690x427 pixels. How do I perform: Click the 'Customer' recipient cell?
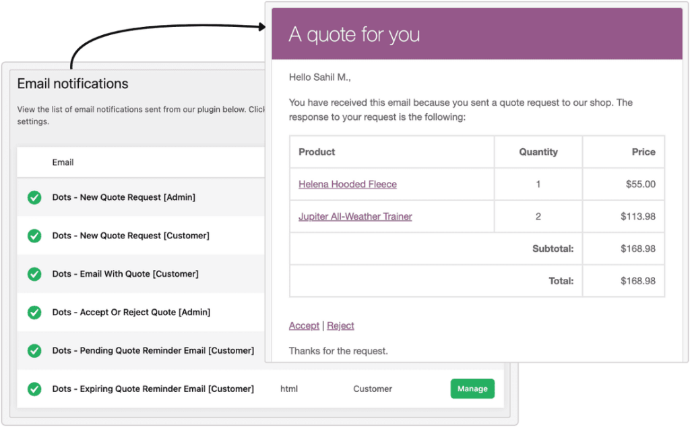373,389
